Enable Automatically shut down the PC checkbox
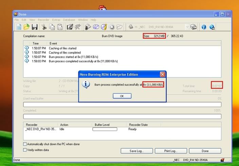This screenshot has height=166, width=239. (25, 144)
